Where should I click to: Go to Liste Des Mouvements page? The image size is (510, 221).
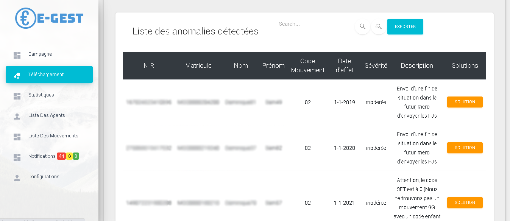click(x=53, y=136)
